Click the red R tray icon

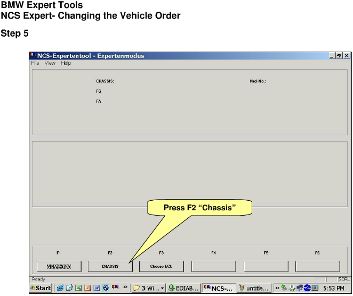[315, 288]
